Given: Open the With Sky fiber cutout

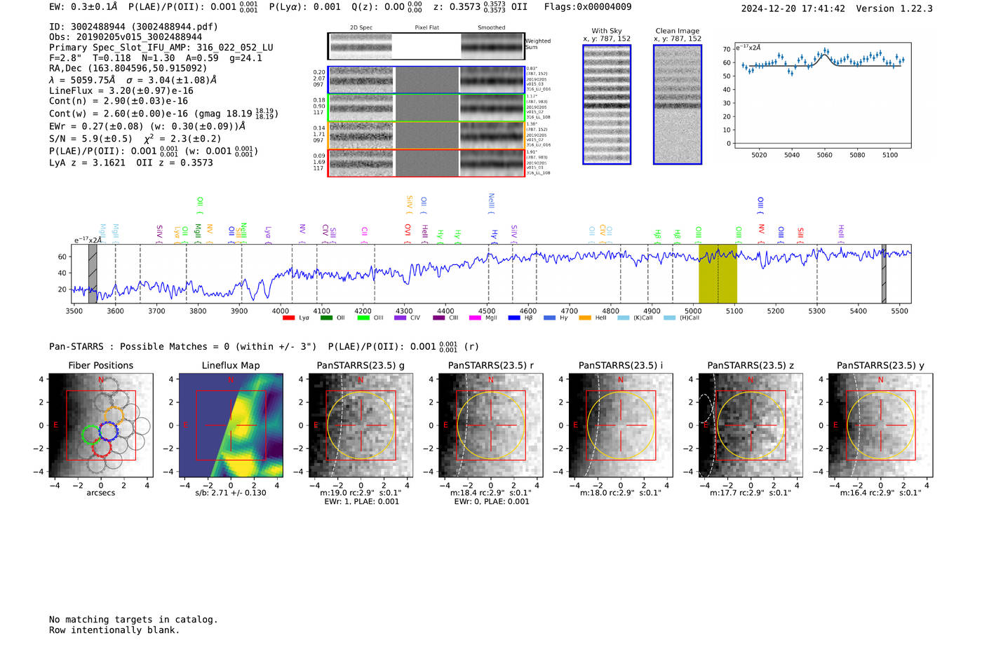Looking at the screenshot, I should (x=607, y=104).
